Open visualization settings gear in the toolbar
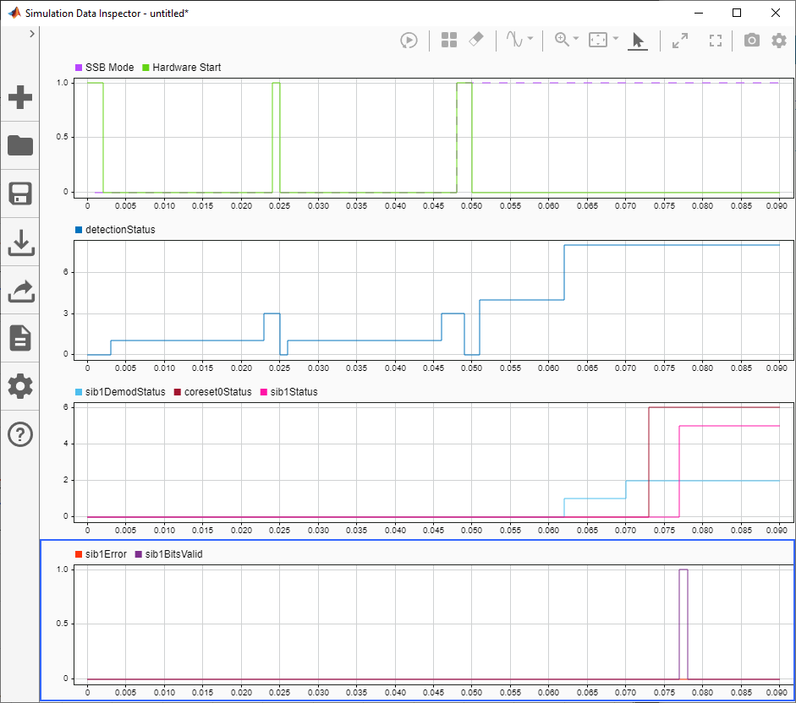The width and height of the screenshot is (796, 703). click(779, 40)
